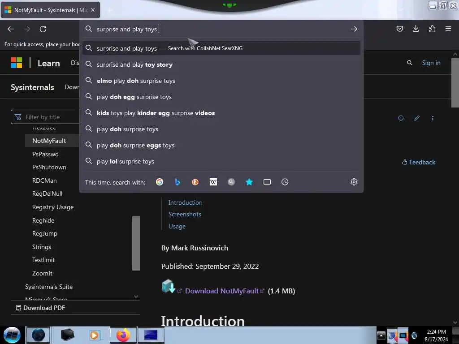Viewport: 459px width, 344px height.
Task: Click the Sign in link
Action: [431, 63]
